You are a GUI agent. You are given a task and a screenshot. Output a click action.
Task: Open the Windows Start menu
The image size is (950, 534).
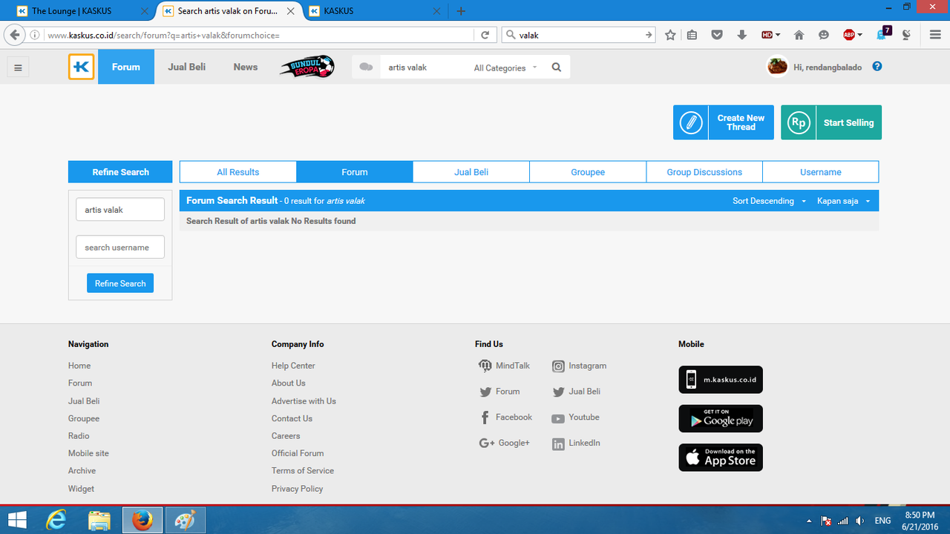pos(18,520)
